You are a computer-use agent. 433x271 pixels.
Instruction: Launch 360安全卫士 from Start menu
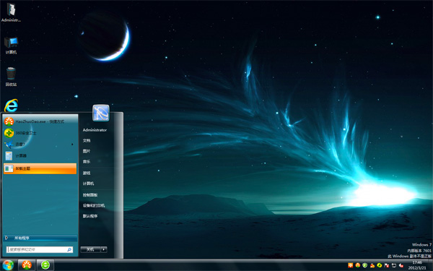pos(40,133)
